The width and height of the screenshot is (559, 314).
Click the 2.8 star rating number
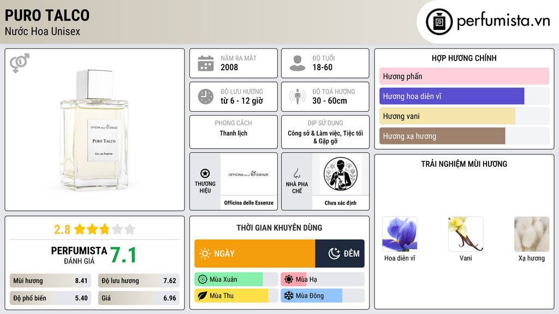62,230
